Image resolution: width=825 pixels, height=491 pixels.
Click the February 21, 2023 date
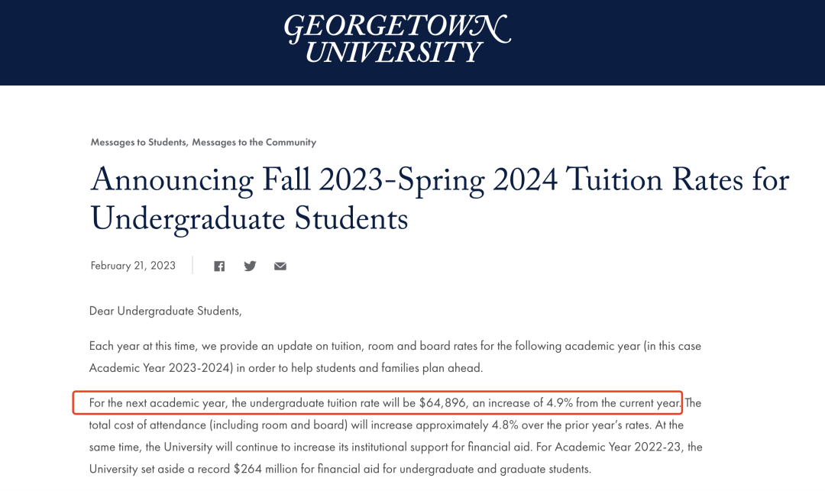click(133, 266)
